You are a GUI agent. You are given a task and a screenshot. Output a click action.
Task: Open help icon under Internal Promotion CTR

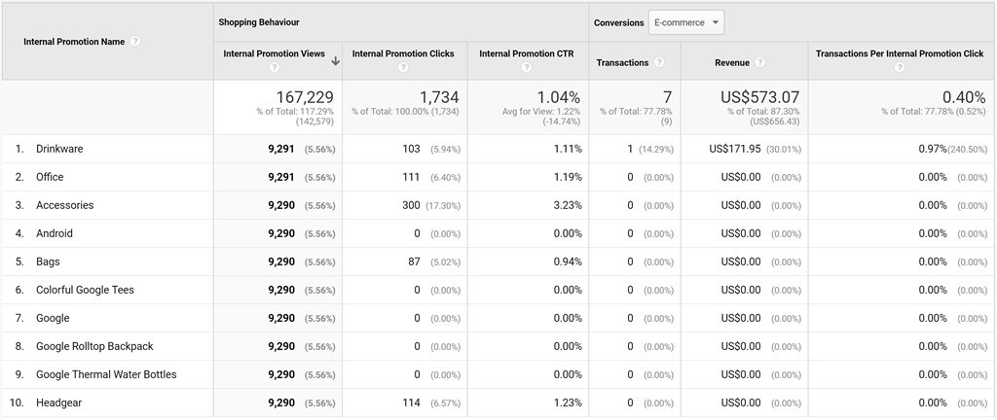coord(527,67)
